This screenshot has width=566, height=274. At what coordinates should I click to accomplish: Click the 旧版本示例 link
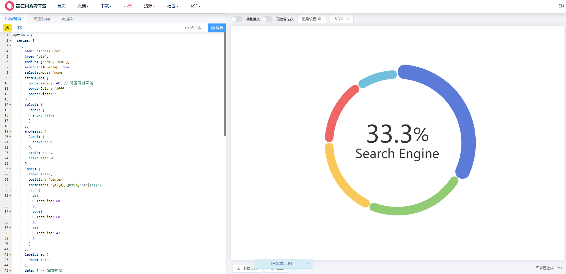[x=282, y=264]
